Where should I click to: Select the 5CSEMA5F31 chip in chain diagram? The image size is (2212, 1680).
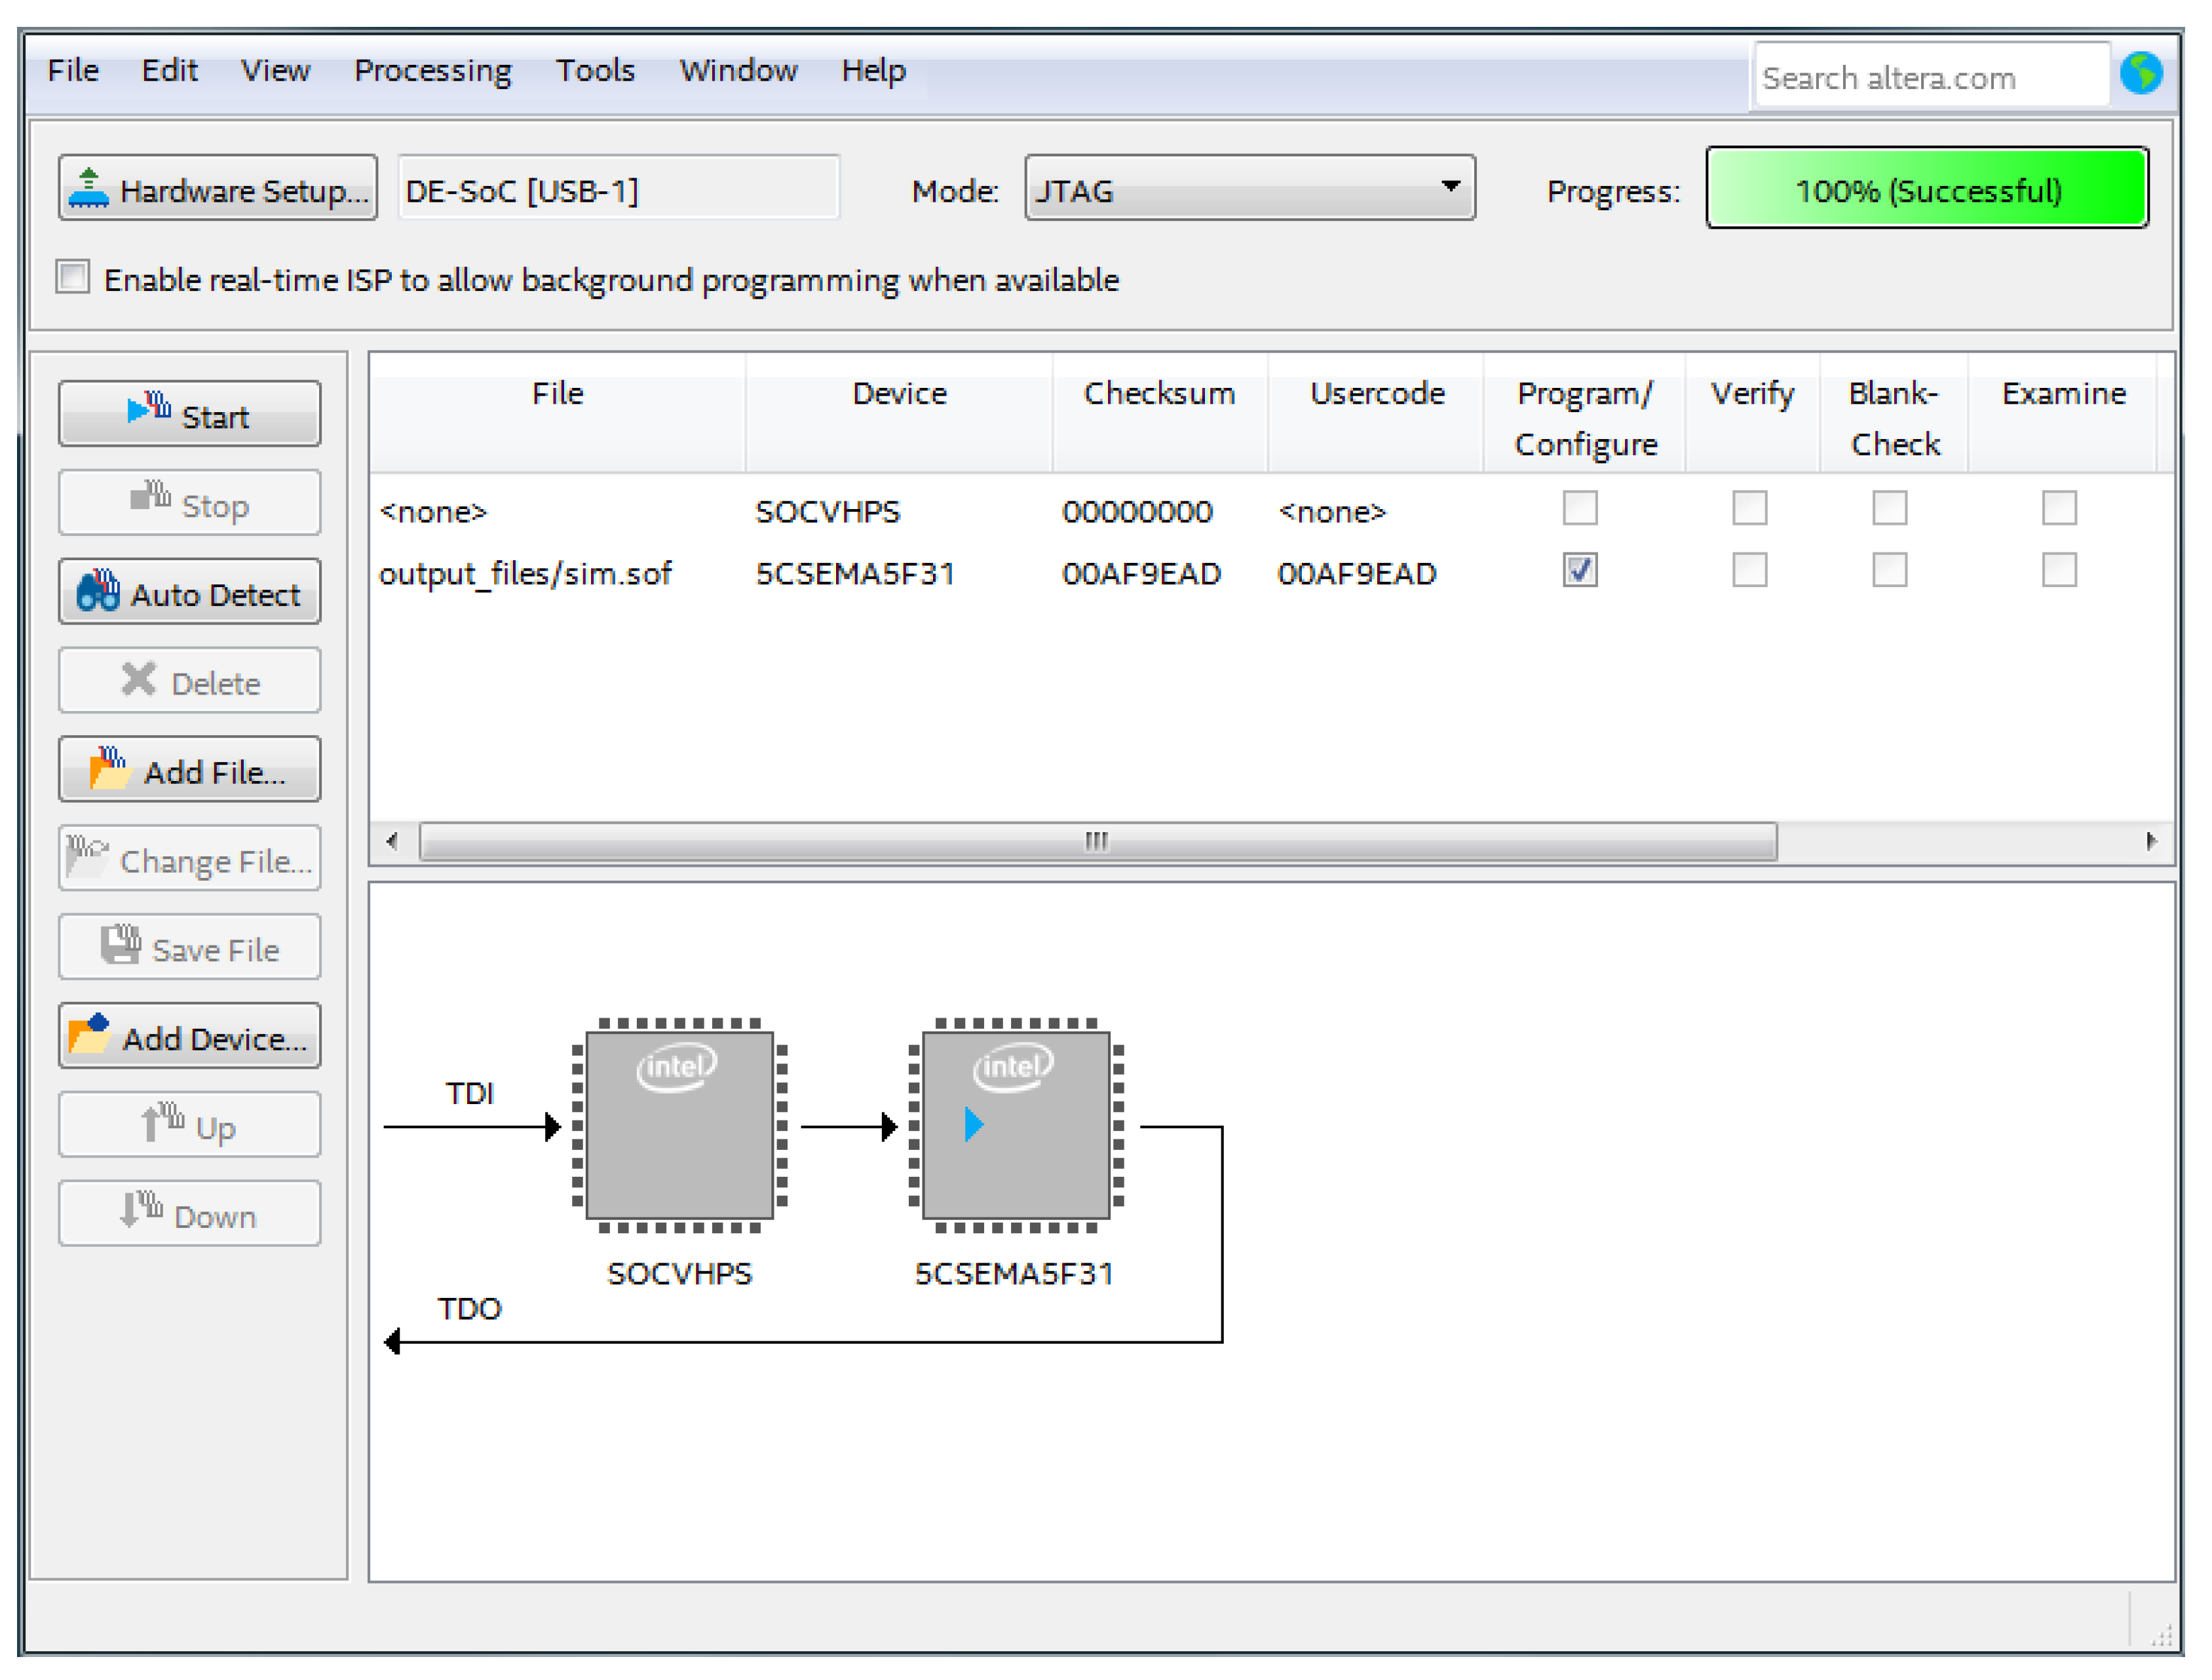pos(1015,1126)
